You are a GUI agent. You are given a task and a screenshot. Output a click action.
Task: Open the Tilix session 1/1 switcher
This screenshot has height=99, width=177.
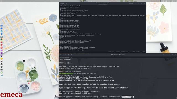tap(61, 55)
